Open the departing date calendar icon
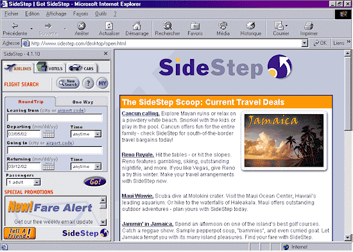The height and width of the screenshot is (252, 353). pyautogui.click(x=48, y=134)
